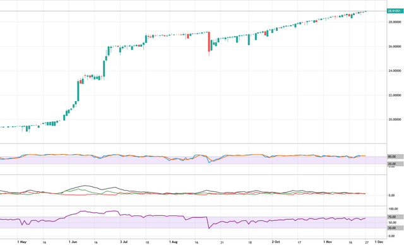This screenshot has width=404, height=245.
Task: Click the 27 date label on time axis
Action: click(367, 242)
